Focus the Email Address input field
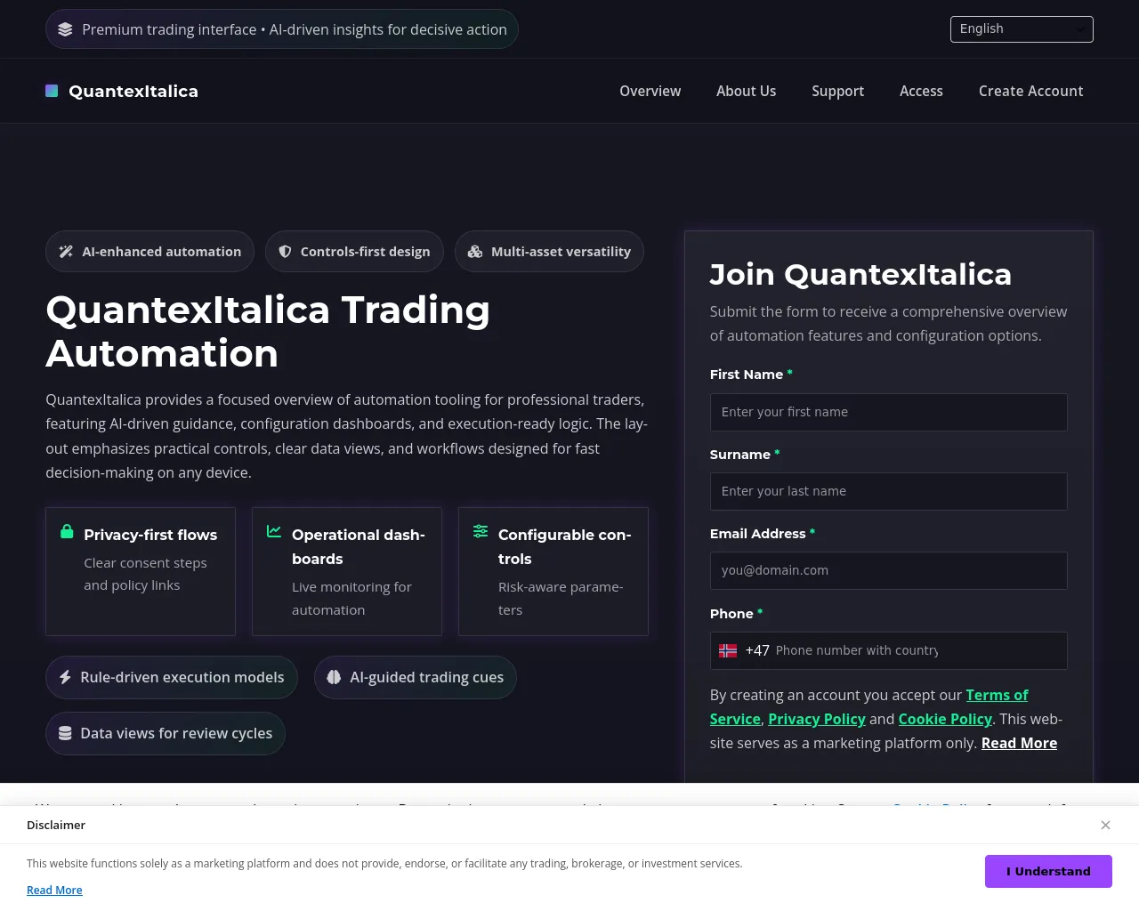 pos(888,570)
